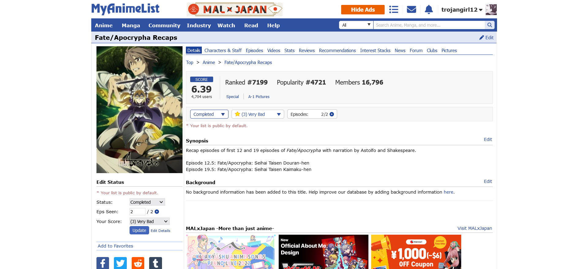This screenshot has width=588, height=269.
Task: Share on Reddit icon
Action: 138,263
